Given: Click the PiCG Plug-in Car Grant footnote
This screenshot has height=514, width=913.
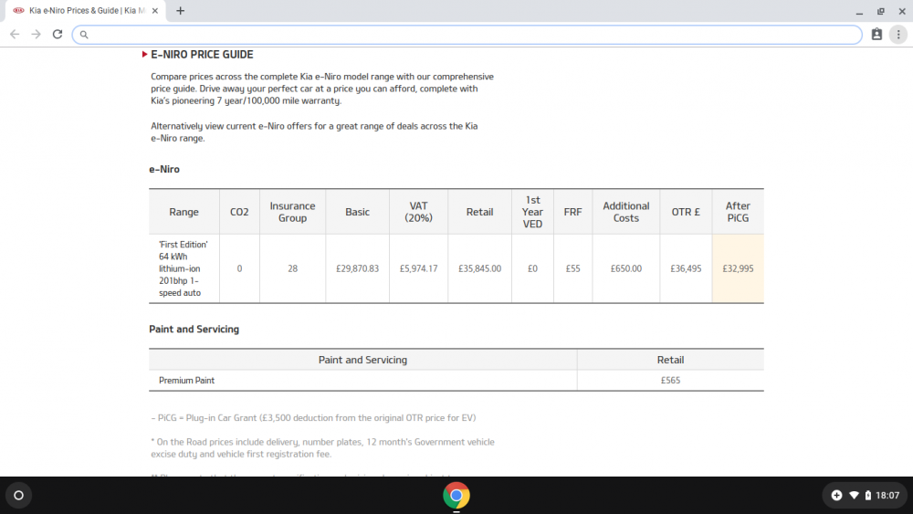Looking at the screenshot, I should pos(313,418).
